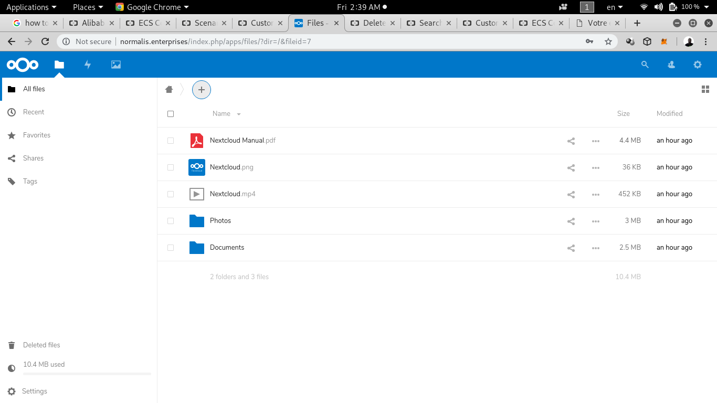Click the address bar URL

(x=216, y=41)
